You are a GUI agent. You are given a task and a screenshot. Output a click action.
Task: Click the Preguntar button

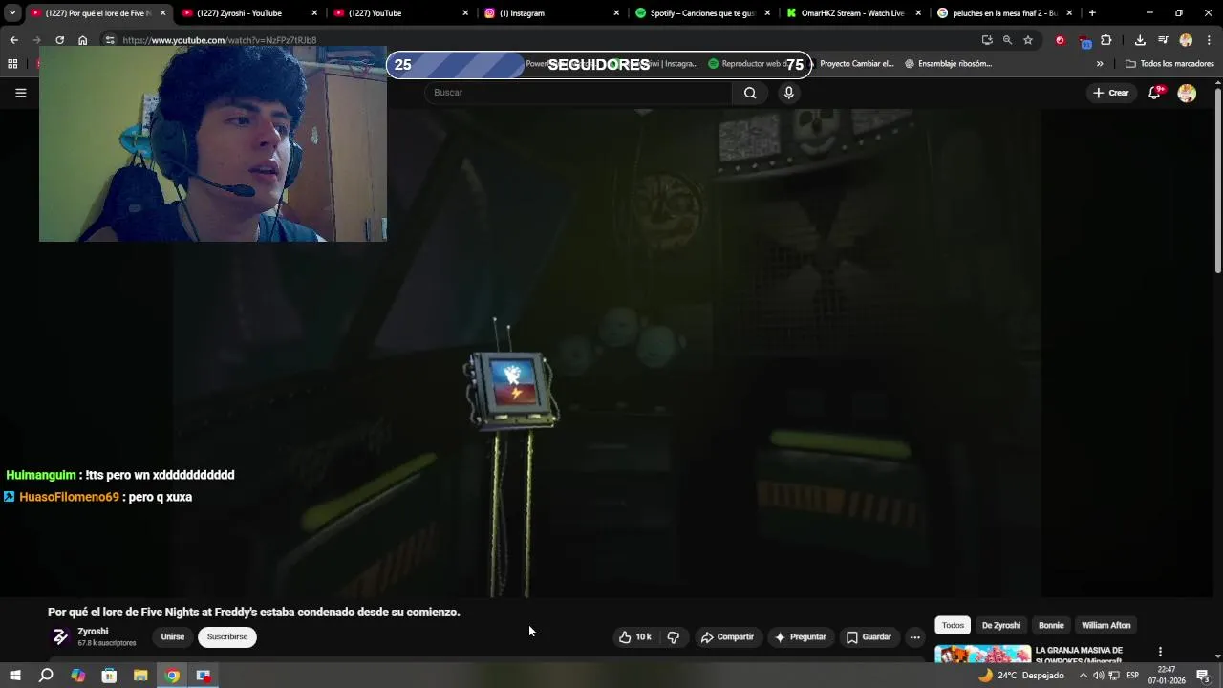tap(800, 637)
